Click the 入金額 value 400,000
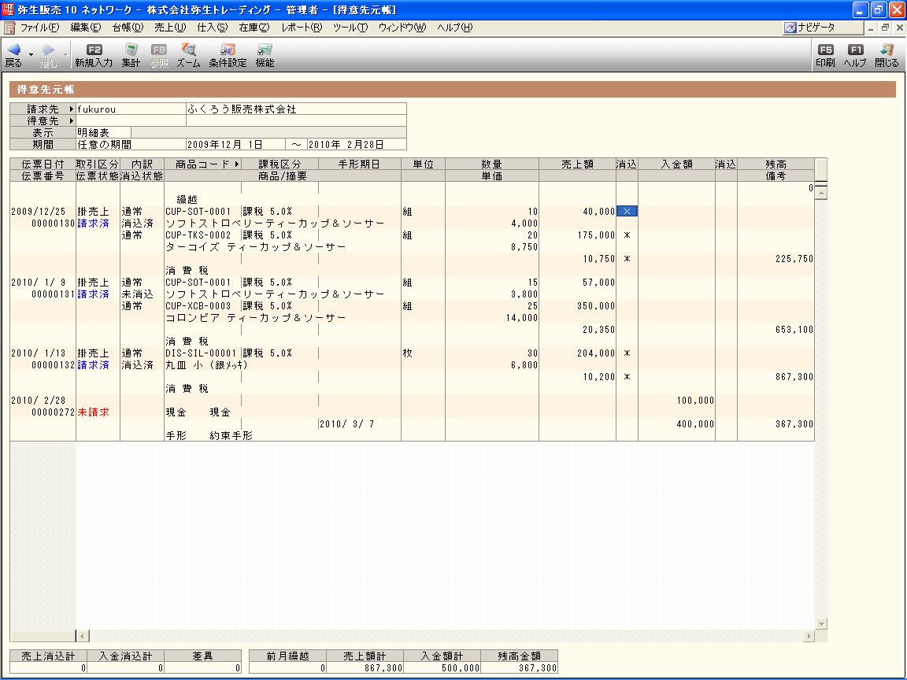 click(695, 424)
